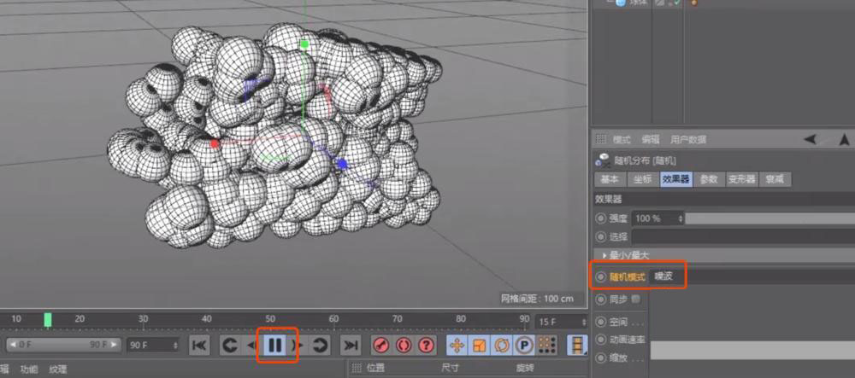
Task: Click frame 50 on the timeline ruler
Action: [x=270, y=319]
